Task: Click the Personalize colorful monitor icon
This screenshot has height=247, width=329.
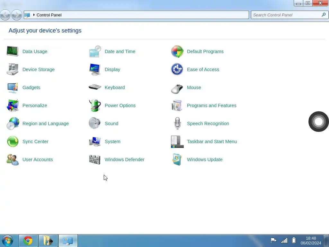Action: click(13, 105)
